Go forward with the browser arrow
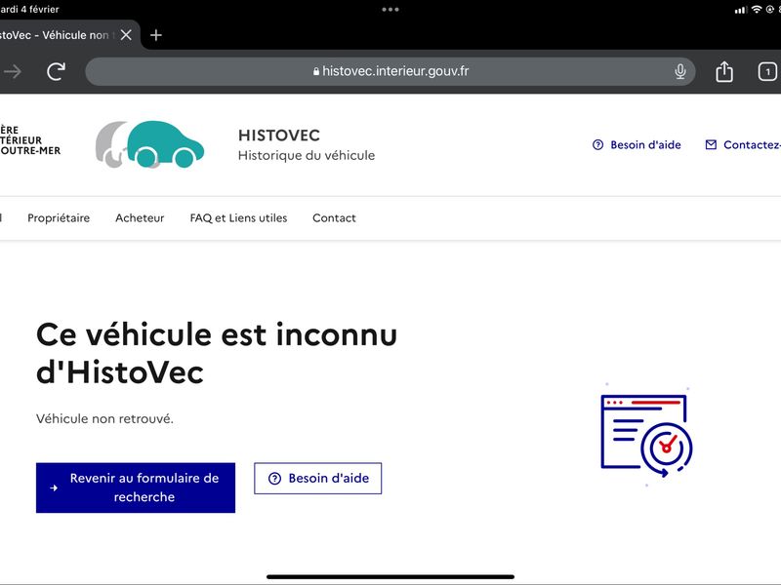 point(13,71)
